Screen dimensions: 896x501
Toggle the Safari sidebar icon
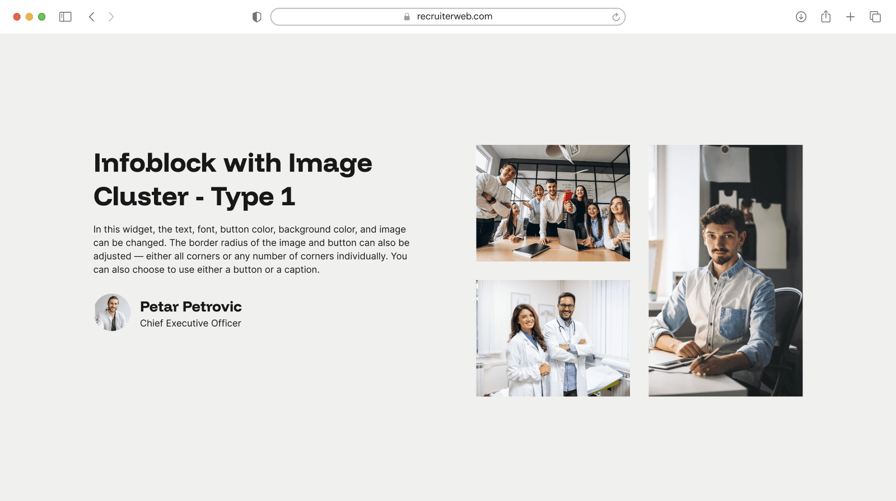click(x=66, y=17)
